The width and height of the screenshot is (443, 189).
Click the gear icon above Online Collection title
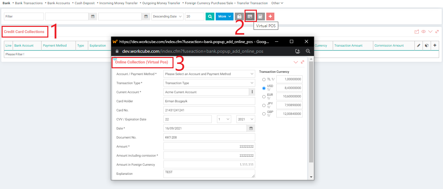tap(115, 59)
